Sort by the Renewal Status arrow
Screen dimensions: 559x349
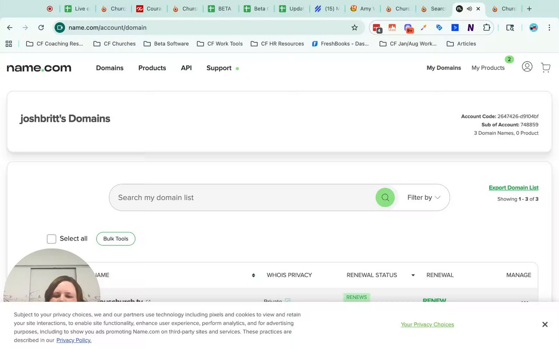pyautogui.click(x=413, y=275)
